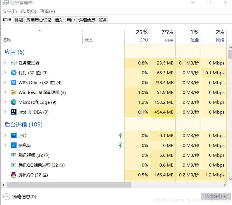The width and height of the screenshot is (232, 205).
Task: Click the WPS Office app icon
Action: coord(14,82)
